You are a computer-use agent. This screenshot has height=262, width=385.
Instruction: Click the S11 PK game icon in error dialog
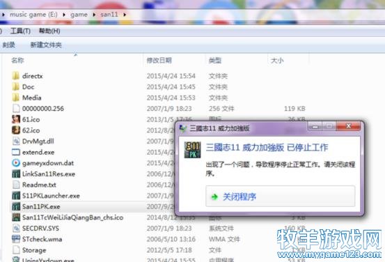[x=192, y=149]
